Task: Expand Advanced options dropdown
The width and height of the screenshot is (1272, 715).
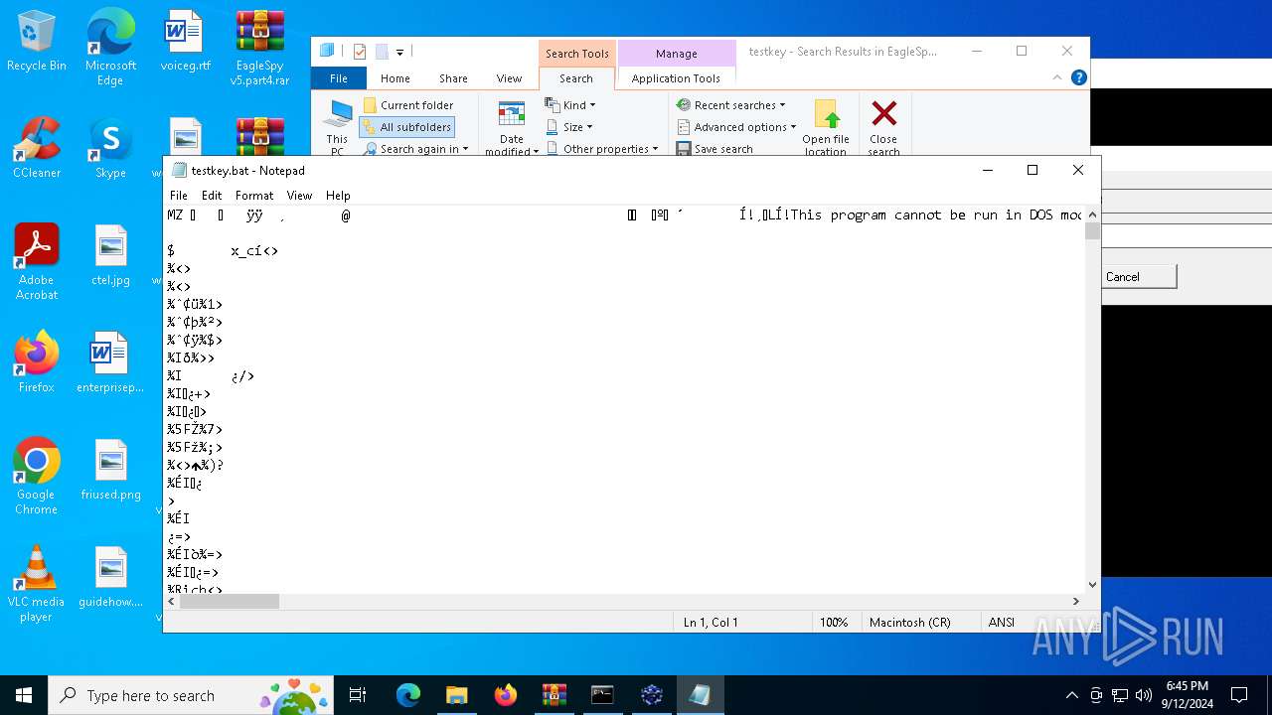Action: (736, 127)
